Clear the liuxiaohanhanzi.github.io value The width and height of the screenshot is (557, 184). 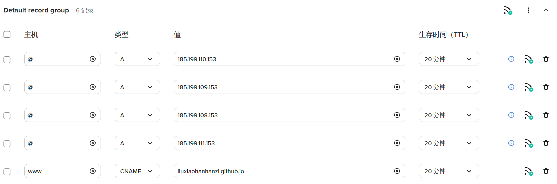point(397,171)
